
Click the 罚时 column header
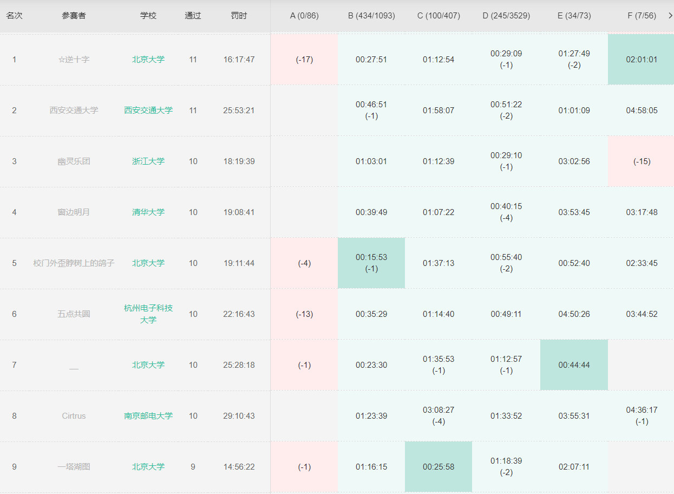pos(239,16)
